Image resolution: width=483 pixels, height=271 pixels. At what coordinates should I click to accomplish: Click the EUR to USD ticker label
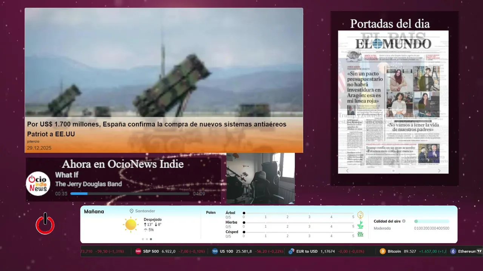tap(307, 251)
